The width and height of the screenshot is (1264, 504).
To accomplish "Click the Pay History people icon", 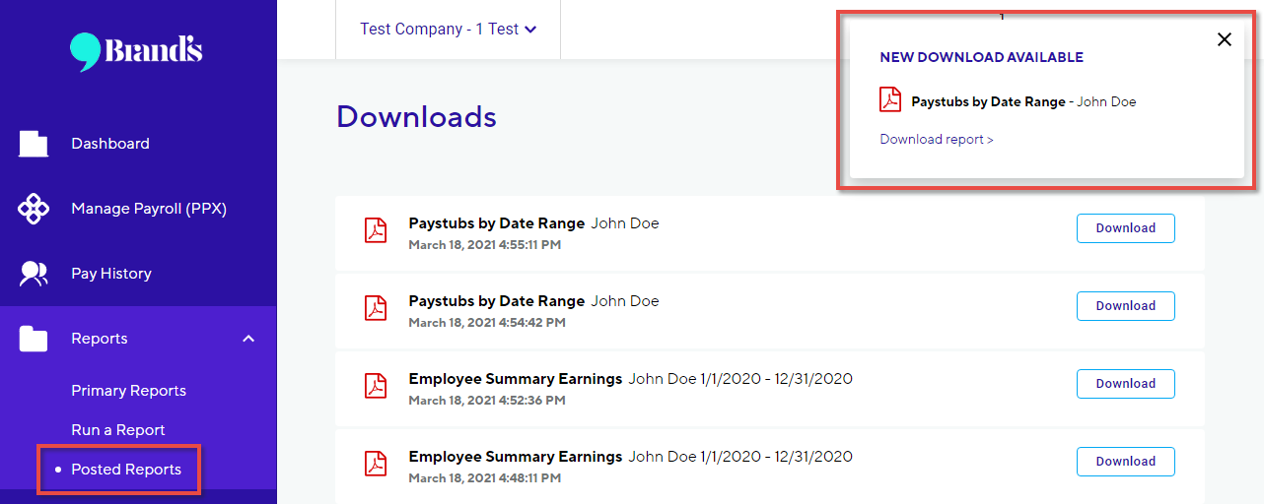I will [x=34, y=274].
